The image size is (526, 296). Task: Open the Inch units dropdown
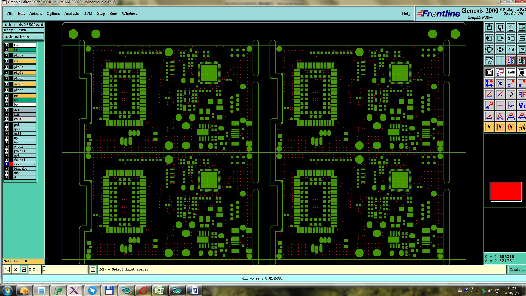[x=517, y=269]
